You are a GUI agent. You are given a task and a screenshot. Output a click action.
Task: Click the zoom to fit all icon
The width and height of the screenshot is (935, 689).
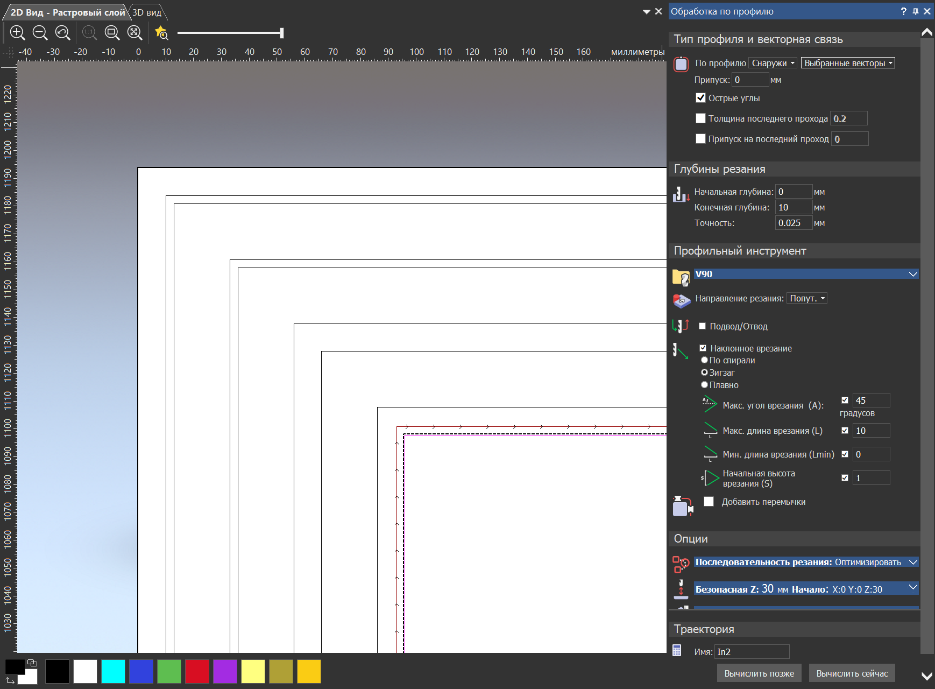134,33
